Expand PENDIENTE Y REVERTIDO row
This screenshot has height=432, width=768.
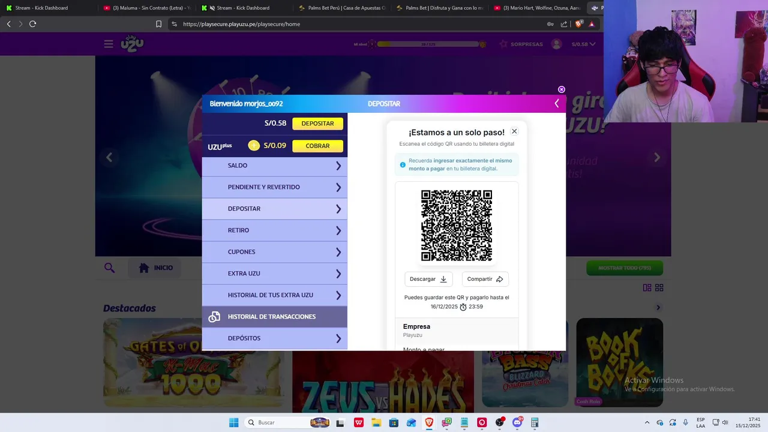coord(275,187)
